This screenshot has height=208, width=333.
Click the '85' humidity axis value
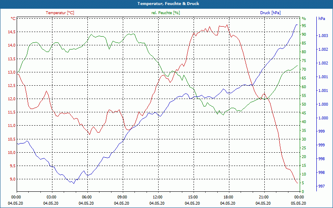coord(304,43)
